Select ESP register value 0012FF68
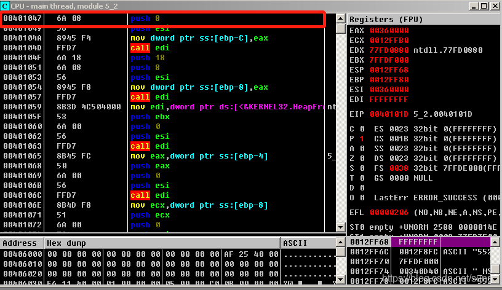The height and width of the screenshot is (290, 502). pos(389,70)
